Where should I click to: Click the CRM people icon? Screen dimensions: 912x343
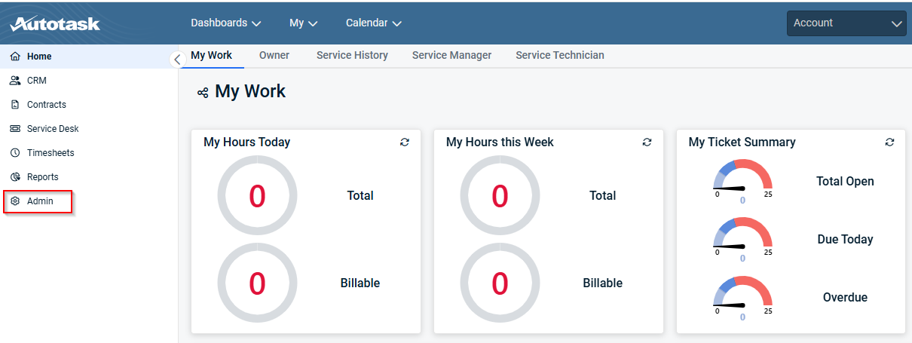(15, 81)
